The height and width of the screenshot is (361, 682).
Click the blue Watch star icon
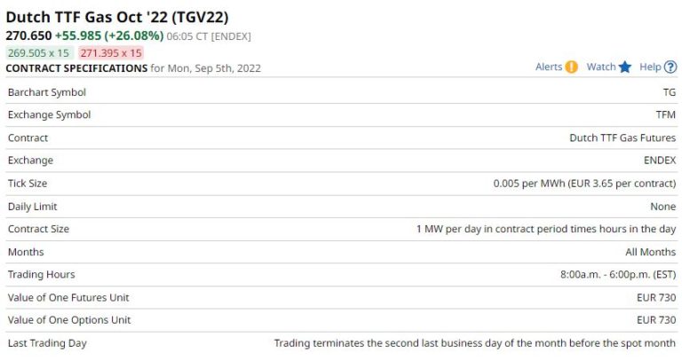pos(624,67)
